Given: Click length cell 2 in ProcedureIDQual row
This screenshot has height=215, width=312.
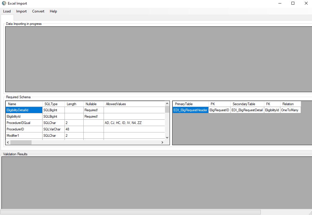Looking at the screenshot, I should (74, 123).
